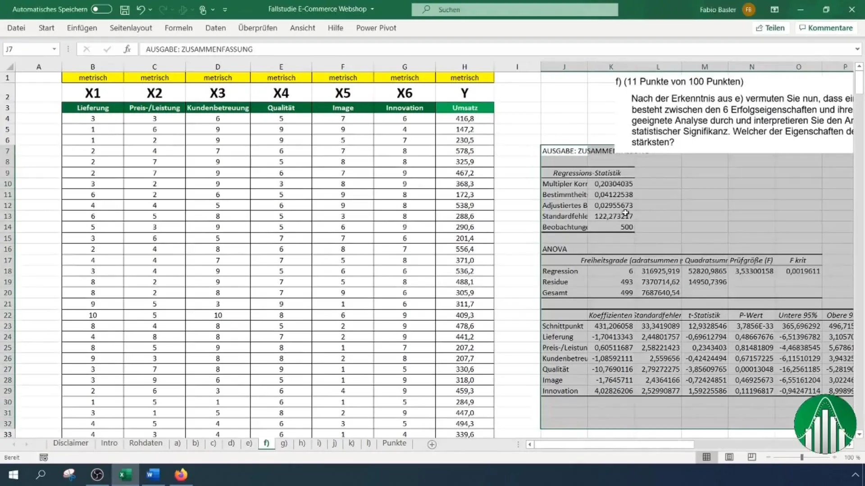Image resolution: width=865 pixels, height=486 pixels.
Task: Open the Ansicht ribbon tab
Action: pos(302,28)
